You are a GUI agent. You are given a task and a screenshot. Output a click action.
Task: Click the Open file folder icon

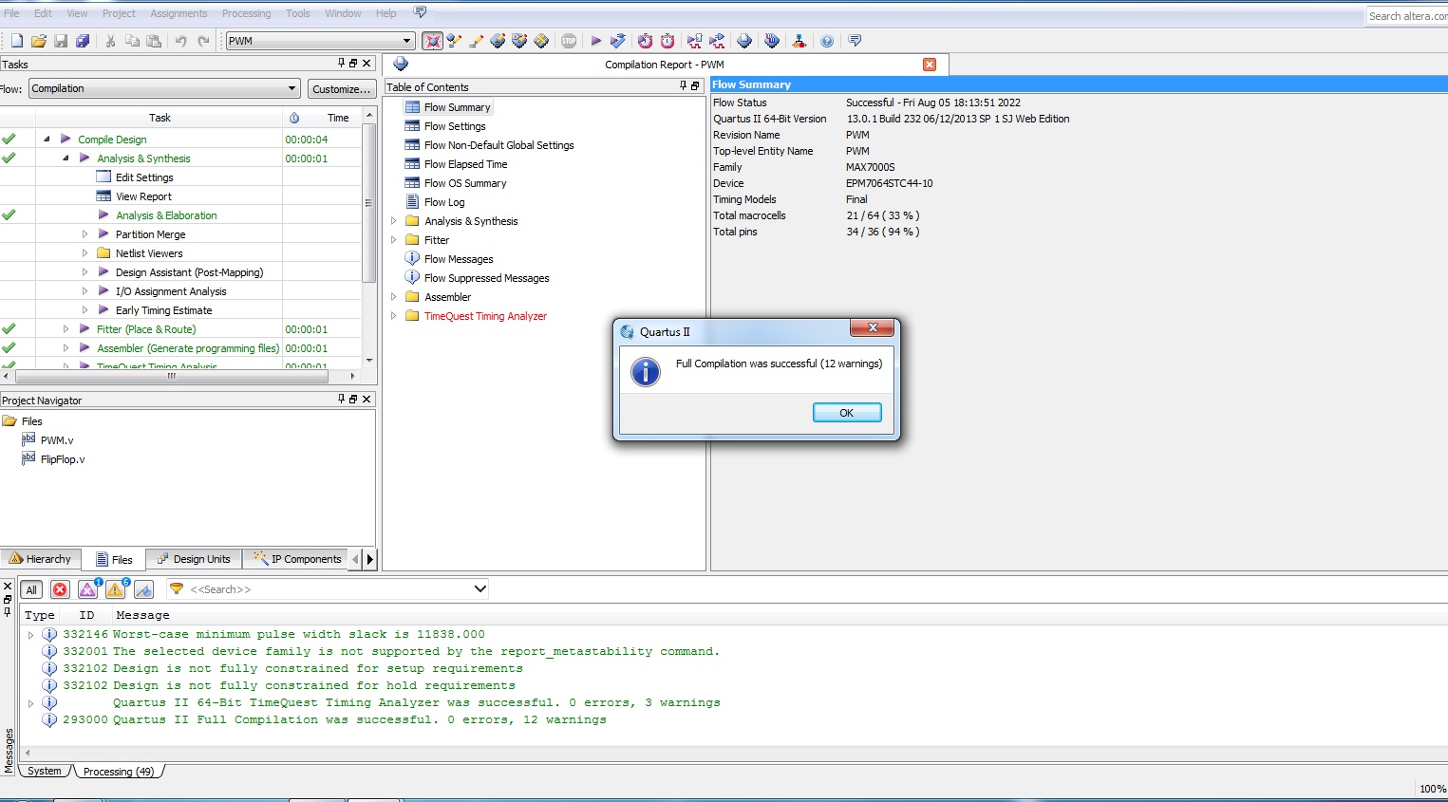coord(39,41)
